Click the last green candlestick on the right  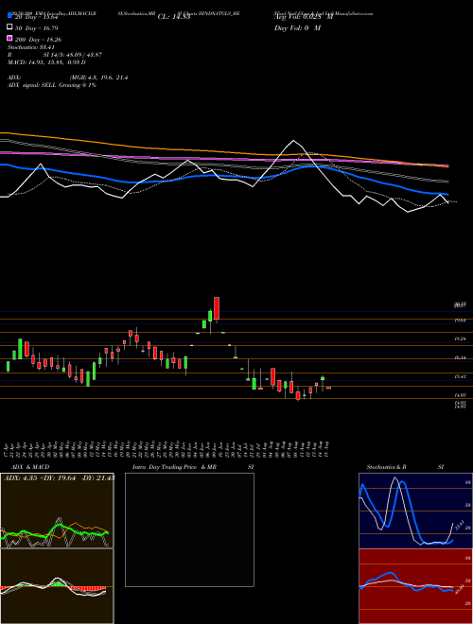coord(323,378)
